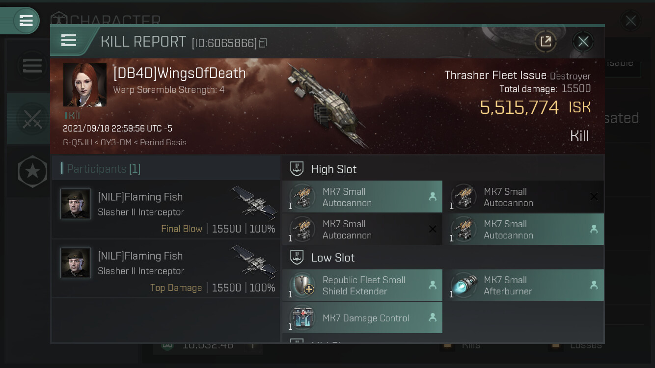View WingsOfDeath character portrait
Screen dimensions: 655x368
(85, 85)
